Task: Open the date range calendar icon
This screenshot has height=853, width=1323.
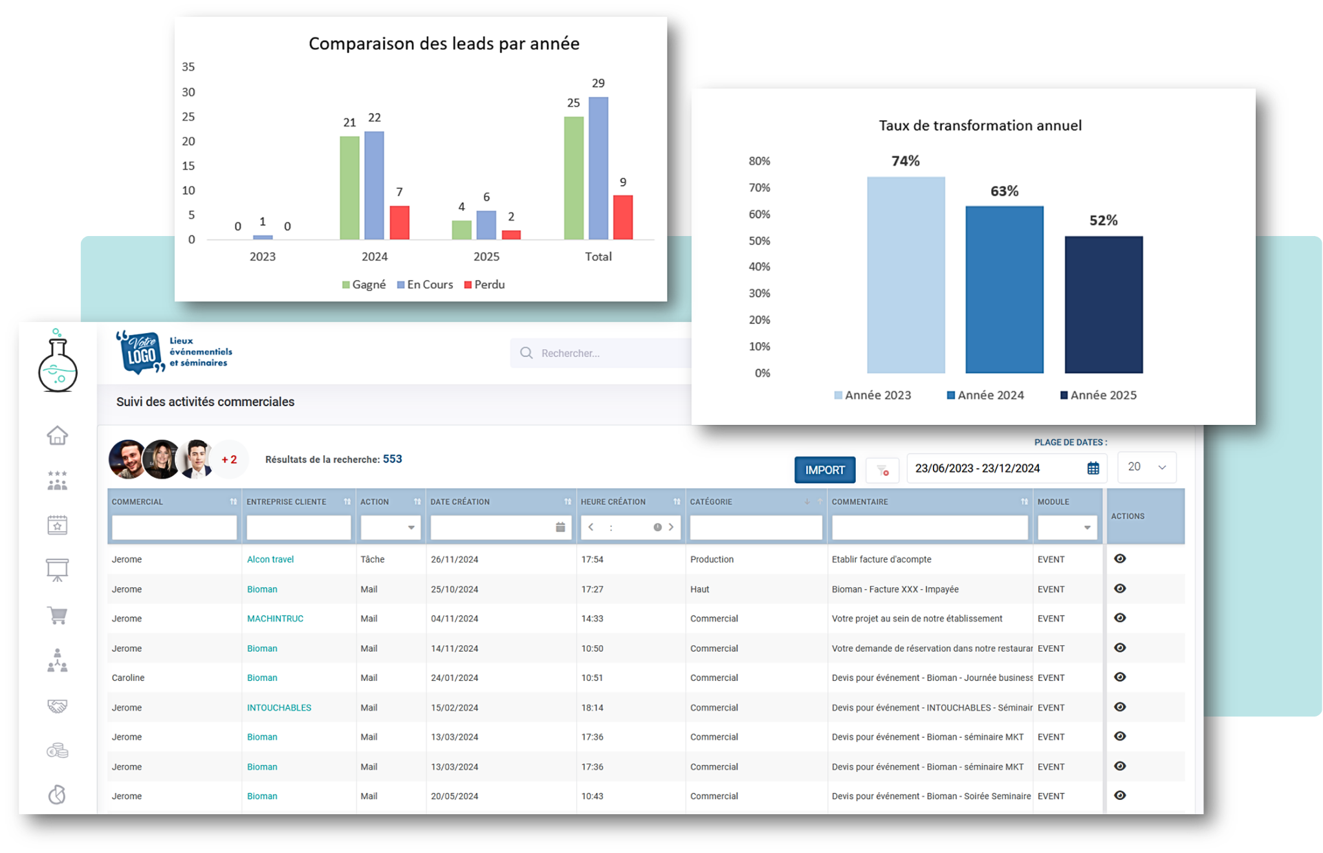Action: coord(1093,468)
